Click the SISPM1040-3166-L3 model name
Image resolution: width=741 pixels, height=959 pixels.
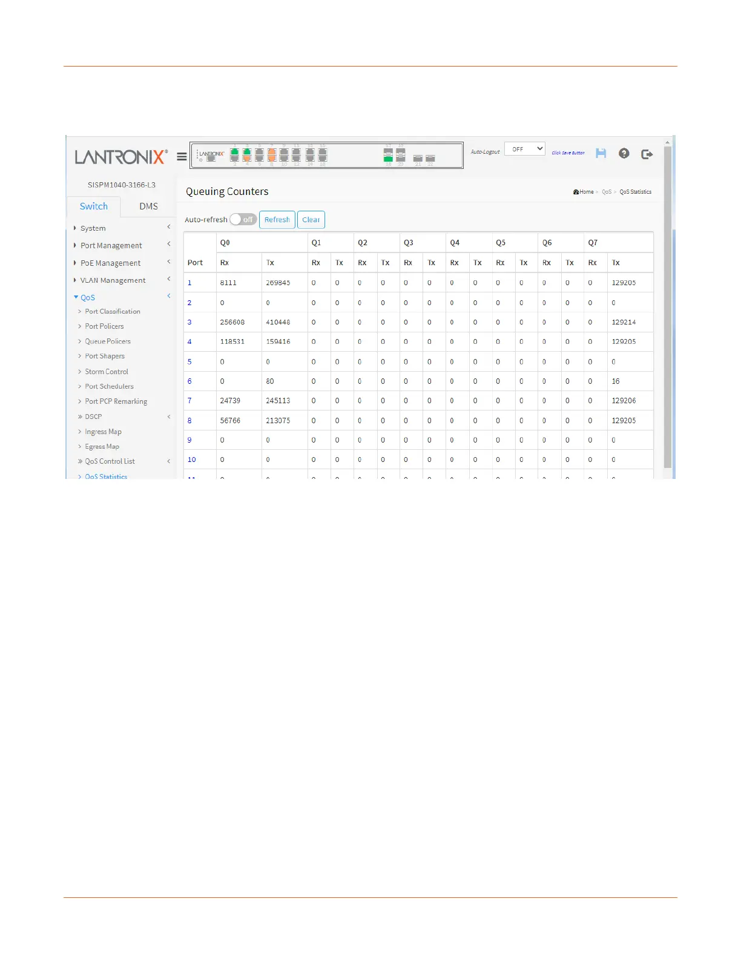tap(121, 185)
